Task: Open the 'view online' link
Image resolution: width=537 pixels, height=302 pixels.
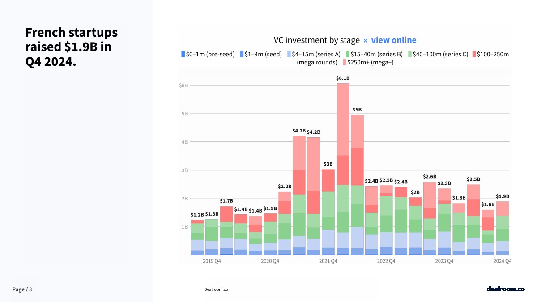Action: [x=393, y=40]
